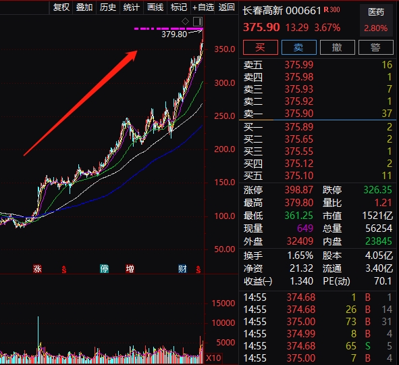Click the red 买 buy button
399x365 pixels.
(x=261, y=47)
